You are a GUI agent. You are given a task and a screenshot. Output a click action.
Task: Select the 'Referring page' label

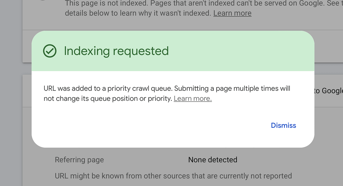pos(79,160)
